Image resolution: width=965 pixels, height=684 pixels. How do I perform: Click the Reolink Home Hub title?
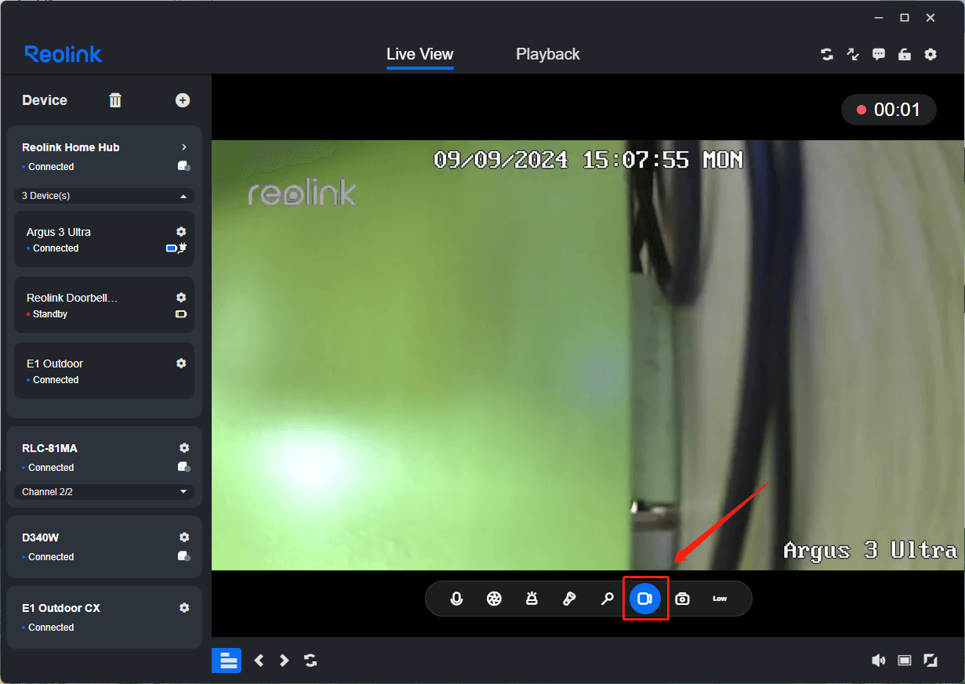[71, 147]
